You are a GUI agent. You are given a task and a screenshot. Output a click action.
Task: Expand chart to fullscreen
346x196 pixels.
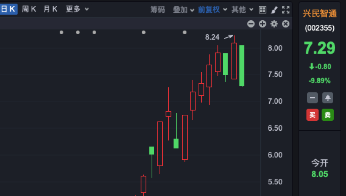click(286, 10)
